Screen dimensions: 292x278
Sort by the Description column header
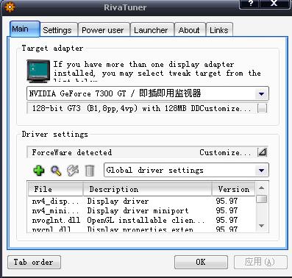point(148,189)
